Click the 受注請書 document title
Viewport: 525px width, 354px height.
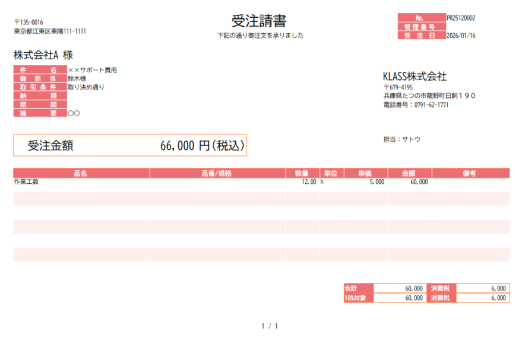point(258,21)
